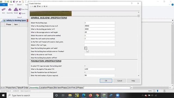Screen dimensions: 174x98
Task: Click the zoom slider handle in the status bar
Action: click(x=157, y=91)
